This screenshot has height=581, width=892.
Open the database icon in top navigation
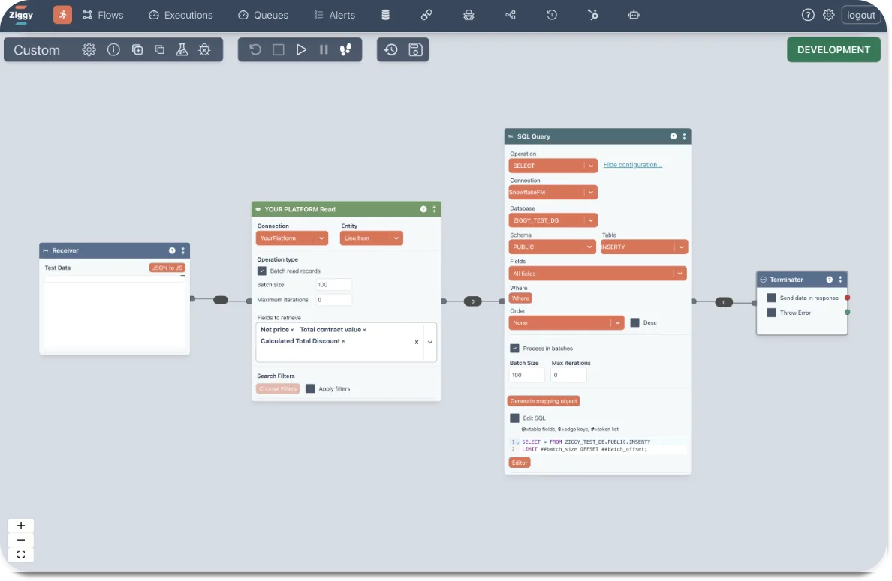(385, 15)
